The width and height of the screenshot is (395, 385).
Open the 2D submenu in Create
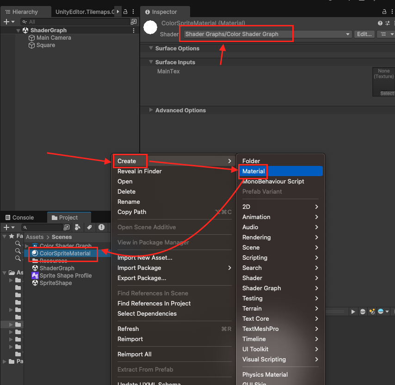280,207
